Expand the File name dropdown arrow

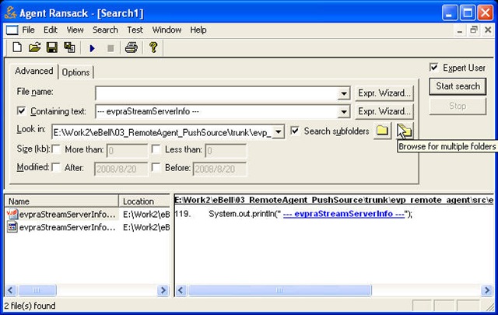(x=344, y=93)
